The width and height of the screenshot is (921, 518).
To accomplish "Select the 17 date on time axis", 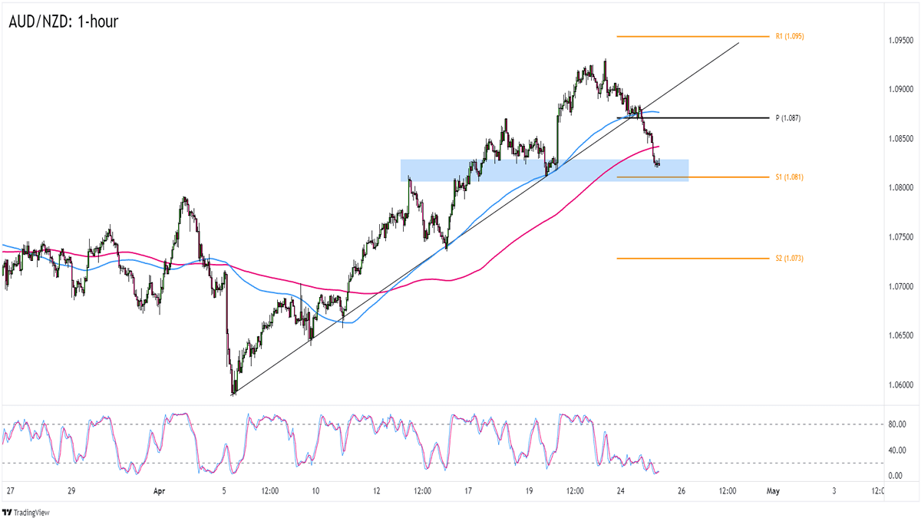I will pos(468,490).
